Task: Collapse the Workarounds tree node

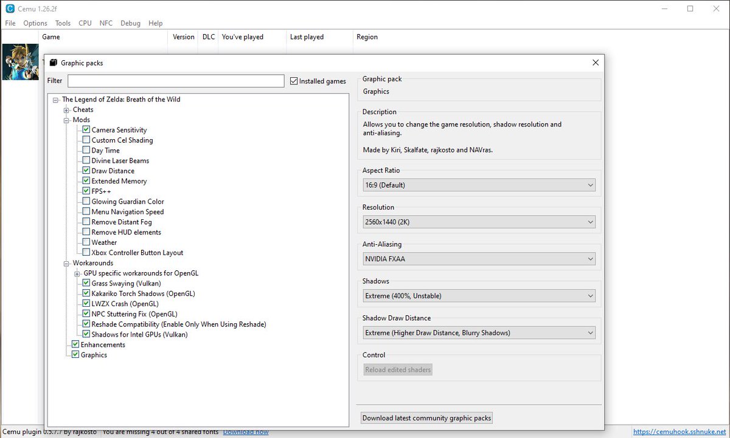Action: coord(67,263)
